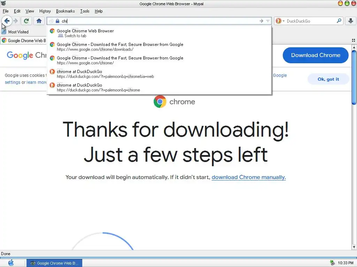Click the Chrome logo on the page
Image resolution: width=357 pixels, height=267 pixels.
pyautogui.click(x=160, y=102)
